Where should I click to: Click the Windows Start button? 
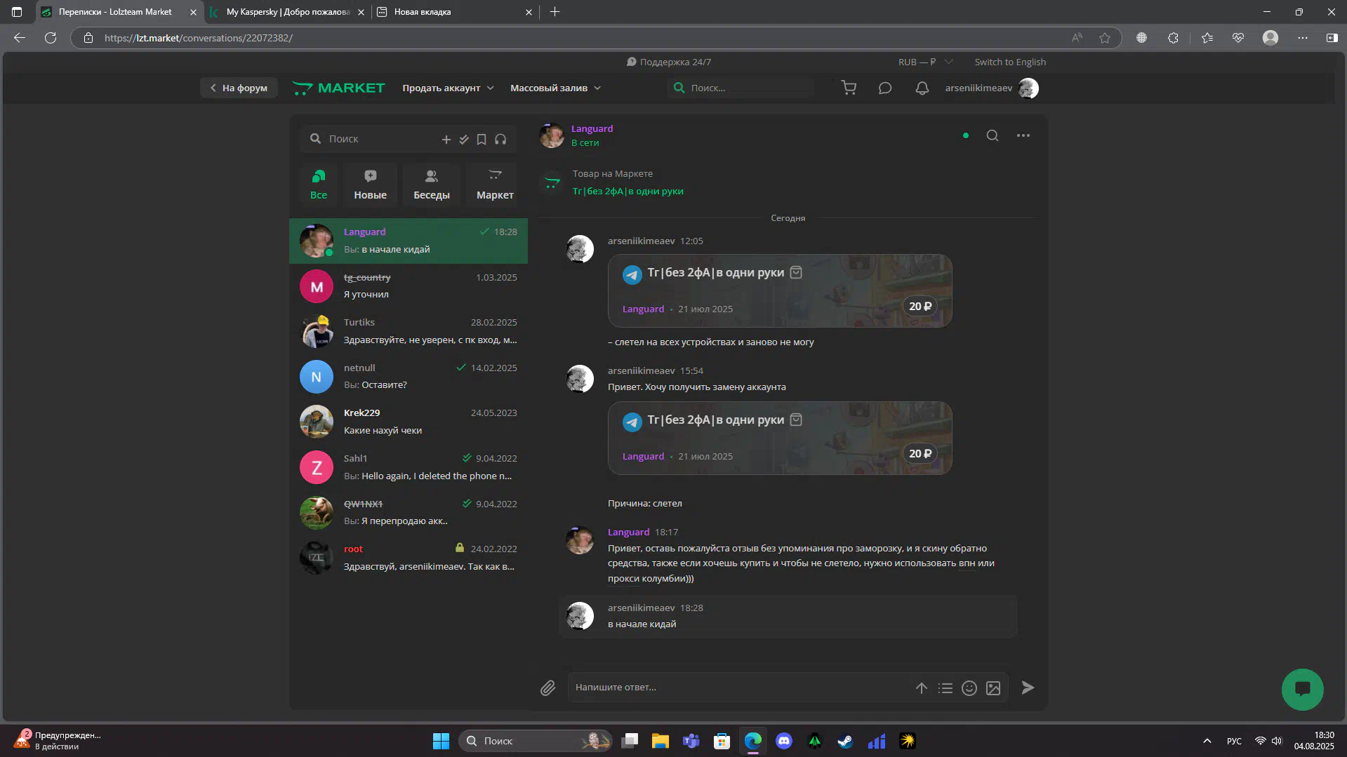pos(441,741)
